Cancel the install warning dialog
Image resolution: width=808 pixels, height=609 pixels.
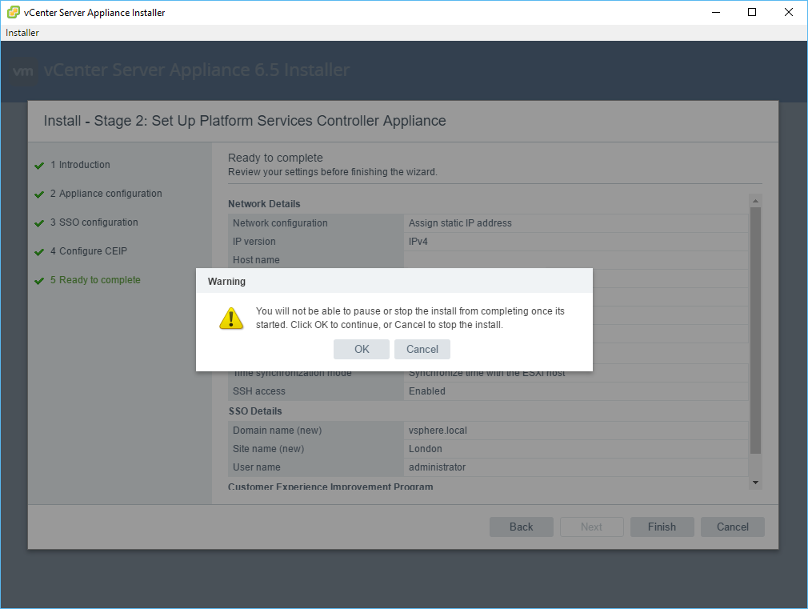pyautogui.click(x=422, y=349)
